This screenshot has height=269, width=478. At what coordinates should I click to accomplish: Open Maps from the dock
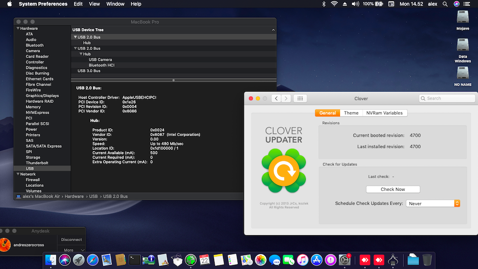246,260
